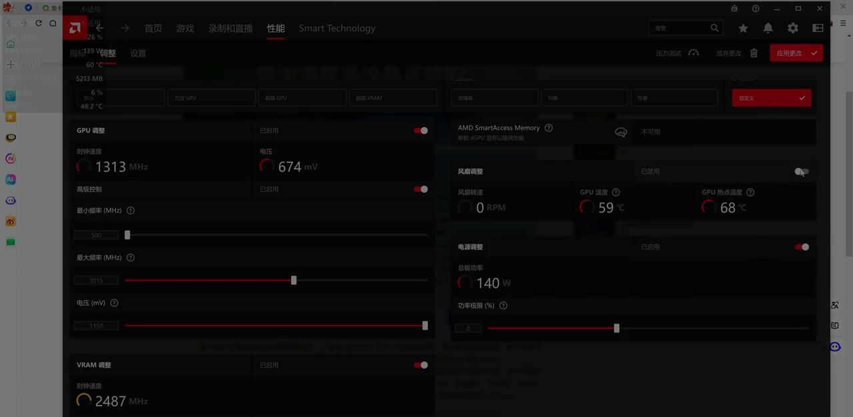This screenshot has height=417, width=853.
Task: Select the 自定义 custom preset button
Action: (771, 98)
